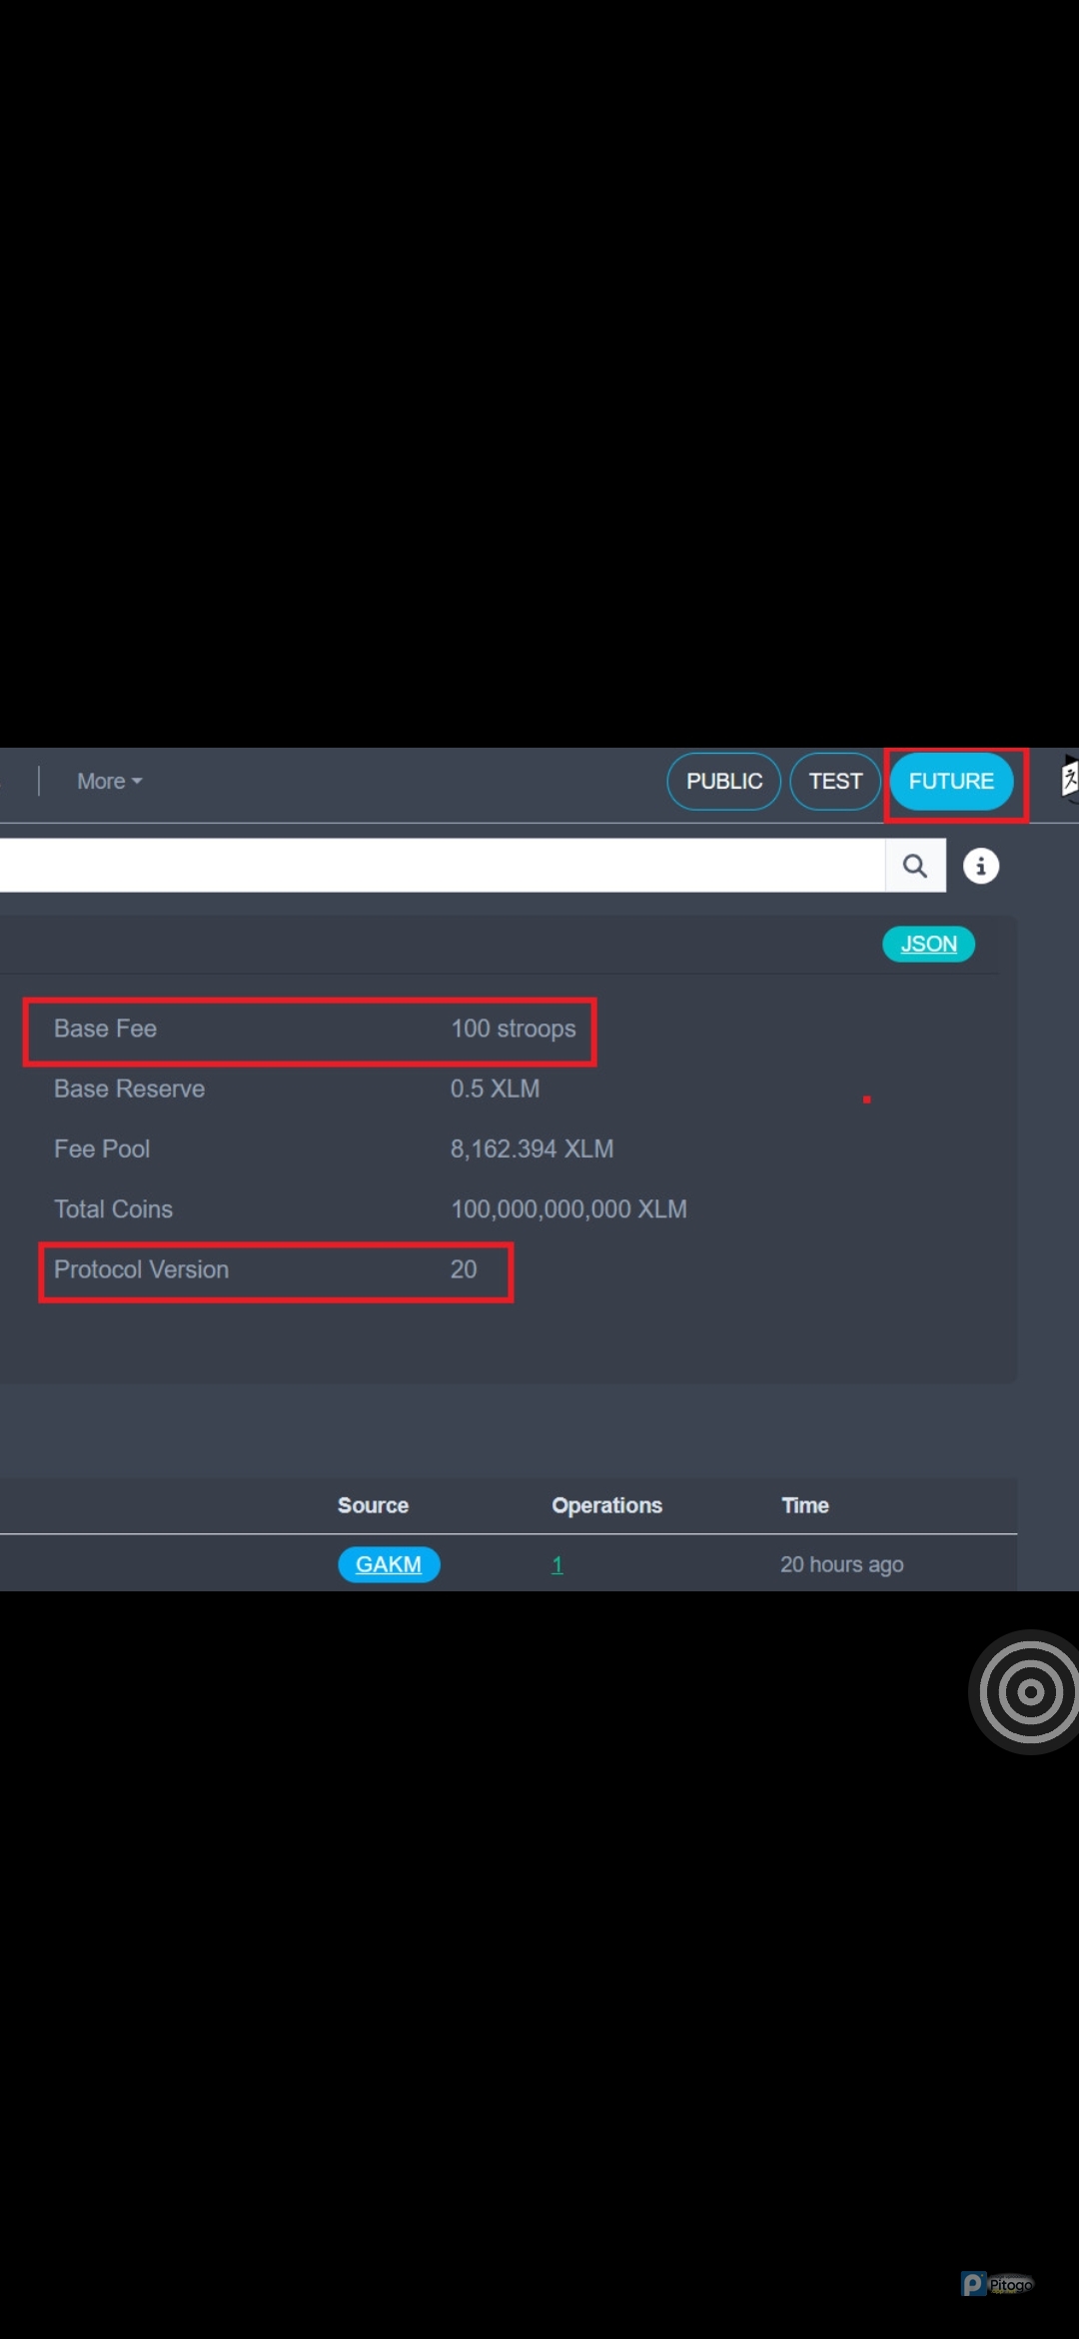Click the 100 stroops Base Fee value
Viewport: 1079px width, 2339px height.
coord(513,1029)
